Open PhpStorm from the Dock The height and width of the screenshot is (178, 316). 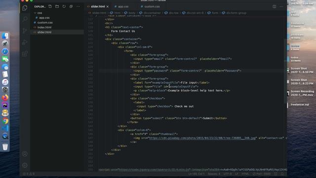pyautogui.click(x=5, y=105)
